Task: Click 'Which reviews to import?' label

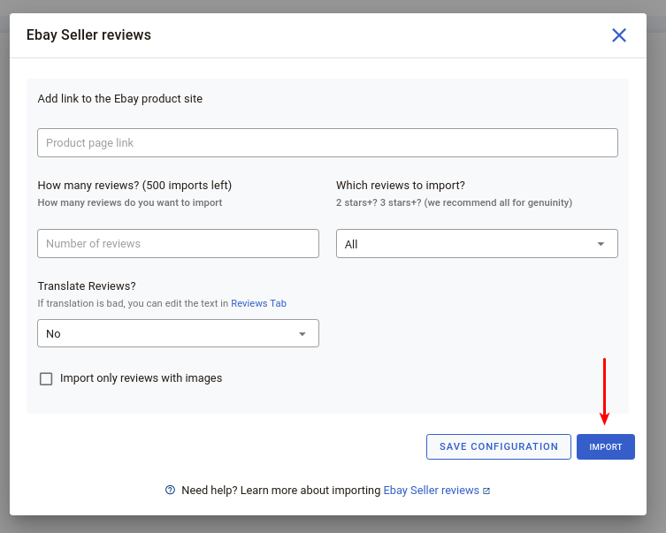Action: (401, 186)
